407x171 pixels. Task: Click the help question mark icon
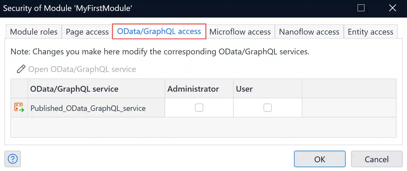[x=13, y=159]
